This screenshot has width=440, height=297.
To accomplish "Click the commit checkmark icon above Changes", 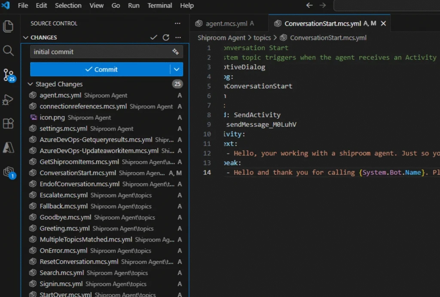I will tap(154, 37).
